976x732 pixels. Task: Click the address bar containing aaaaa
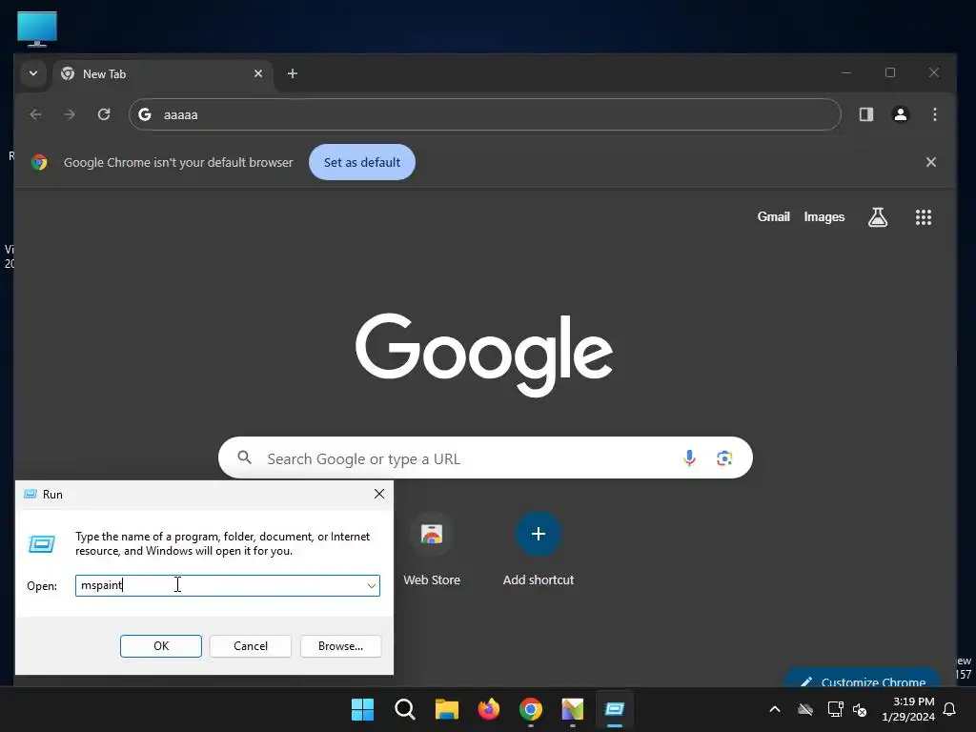[x=485, y=114]
